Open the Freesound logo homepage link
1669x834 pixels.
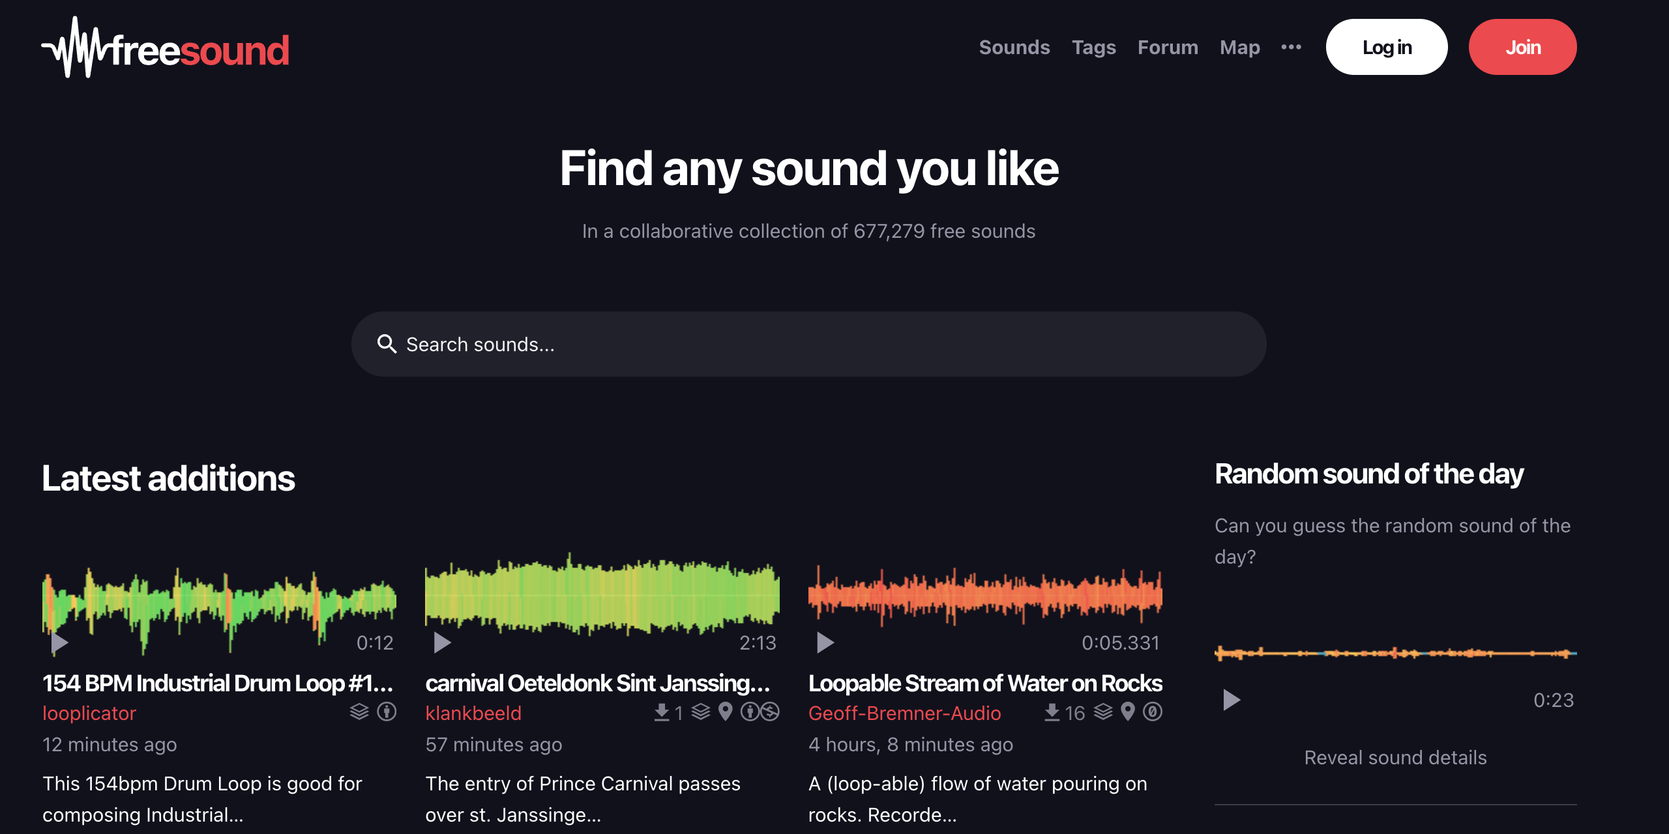pos(166,48)
